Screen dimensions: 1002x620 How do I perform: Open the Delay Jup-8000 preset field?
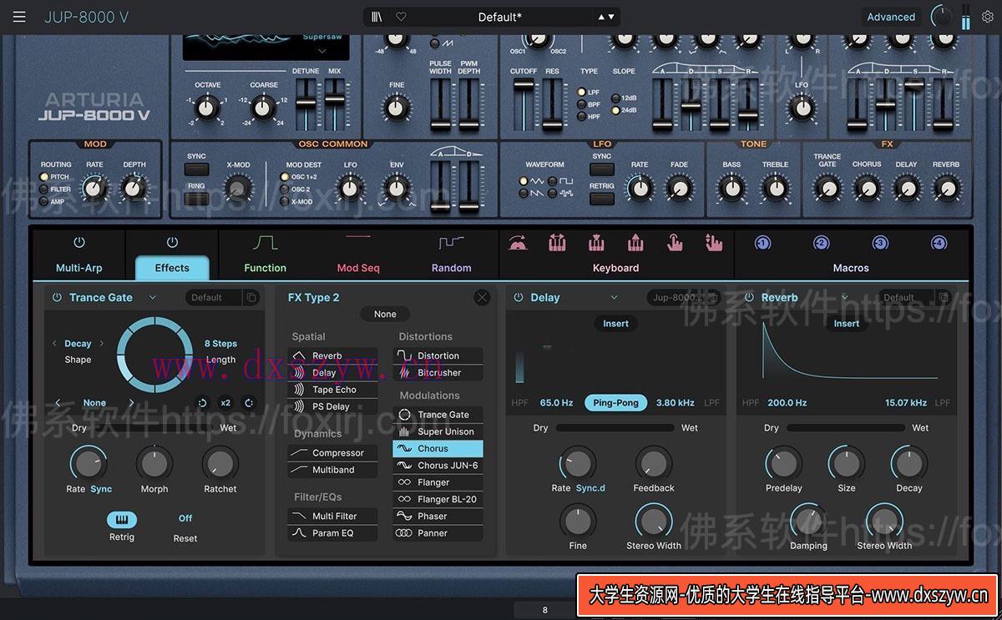click(x=676, y=297)
